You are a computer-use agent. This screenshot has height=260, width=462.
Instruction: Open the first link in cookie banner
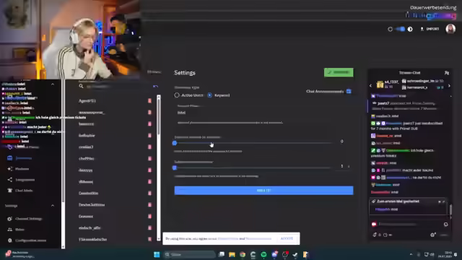coord(228,238)
